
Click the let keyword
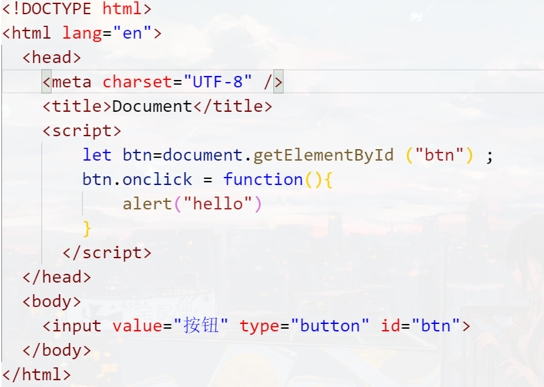point(97,155)
